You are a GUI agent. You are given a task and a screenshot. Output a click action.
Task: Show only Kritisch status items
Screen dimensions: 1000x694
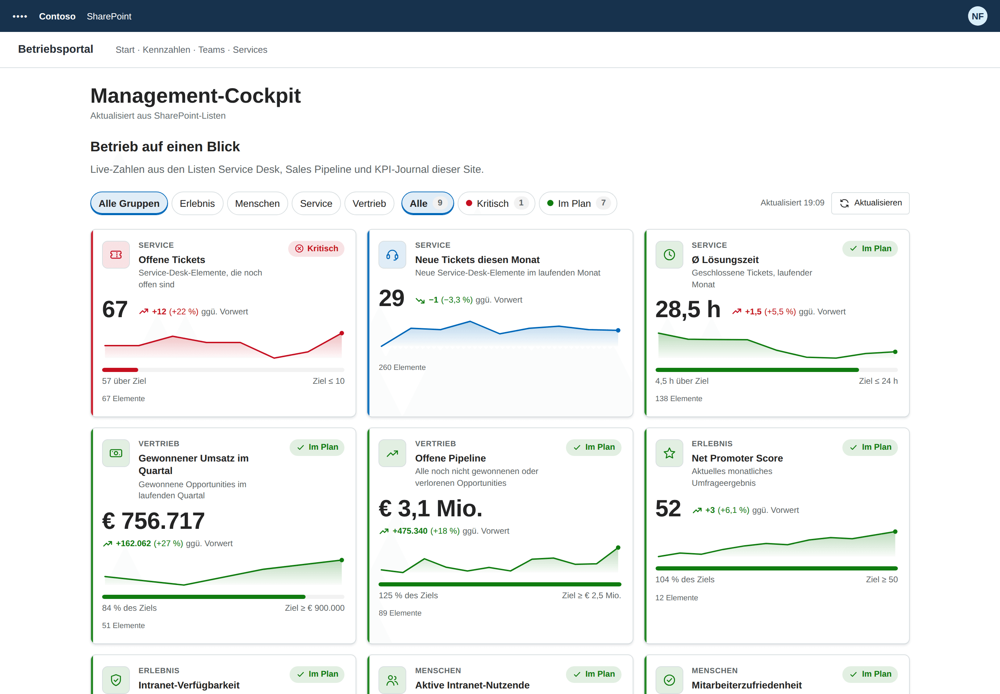pos(496,203)
